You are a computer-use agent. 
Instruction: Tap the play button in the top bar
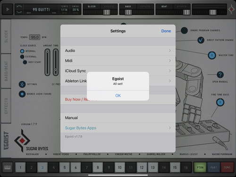click(8, 9)
